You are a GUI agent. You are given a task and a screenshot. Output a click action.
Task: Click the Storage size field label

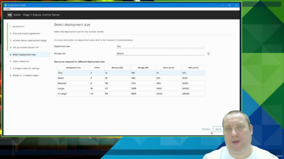(x=60, y=53)
